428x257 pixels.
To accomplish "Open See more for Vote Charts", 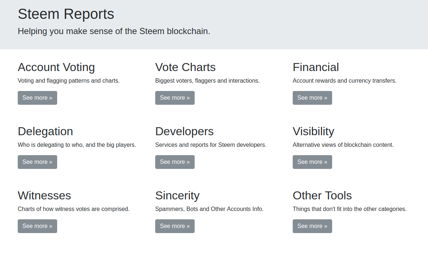I will pyautogui.click(x=175, y=98).
